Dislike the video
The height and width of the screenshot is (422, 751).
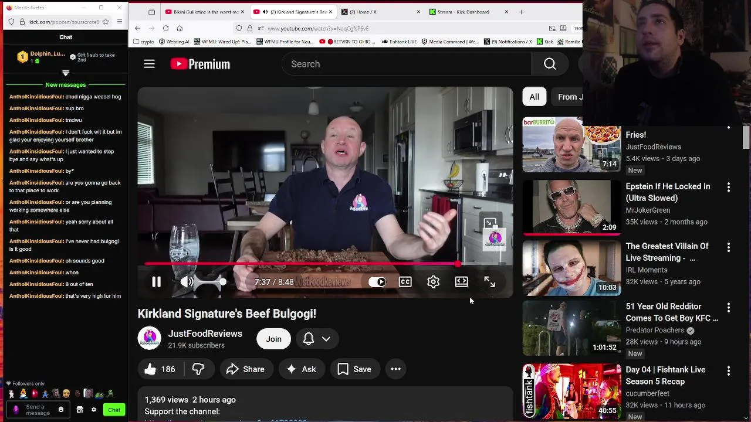(198, 369)
